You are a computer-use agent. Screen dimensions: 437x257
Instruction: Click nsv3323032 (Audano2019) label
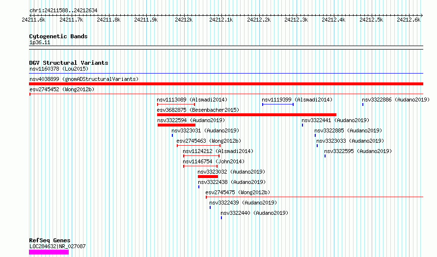click(231, 172)
